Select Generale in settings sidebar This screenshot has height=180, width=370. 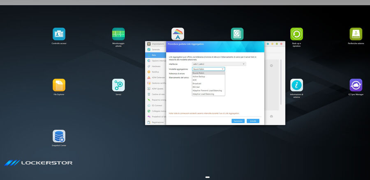[156, 49]
